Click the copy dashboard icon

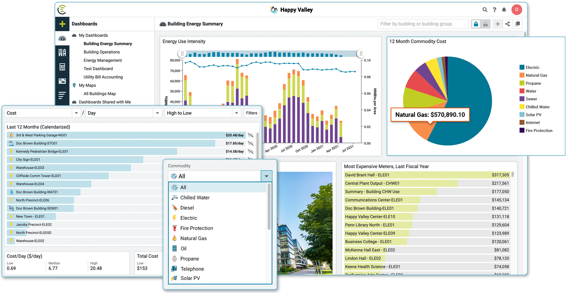point(518,24)
